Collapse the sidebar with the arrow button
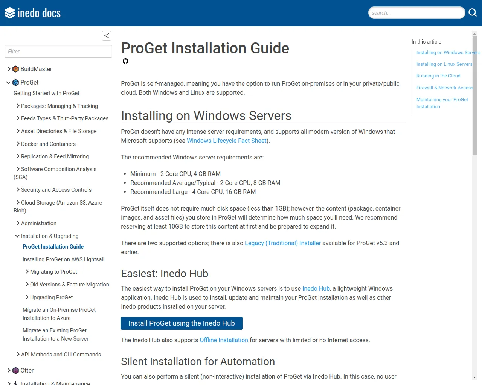 coord(107,36)
